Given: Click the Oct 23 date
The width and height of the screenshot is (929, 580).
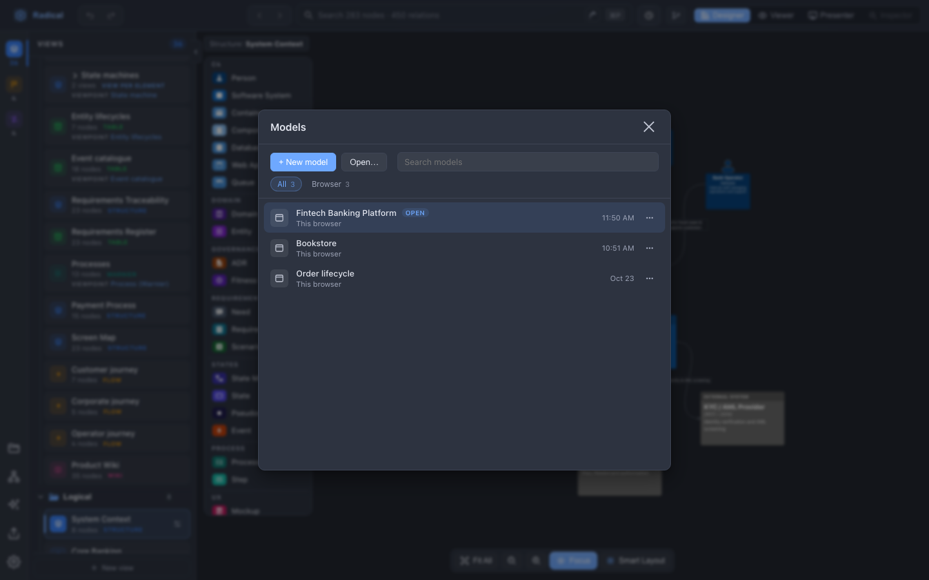Looking at the screenshot, I should [x=622, y=278].
